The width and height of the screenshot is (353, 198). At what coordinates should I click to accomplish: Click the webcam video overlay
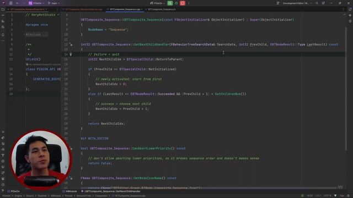pyautogui.click(x=41, y=159)
